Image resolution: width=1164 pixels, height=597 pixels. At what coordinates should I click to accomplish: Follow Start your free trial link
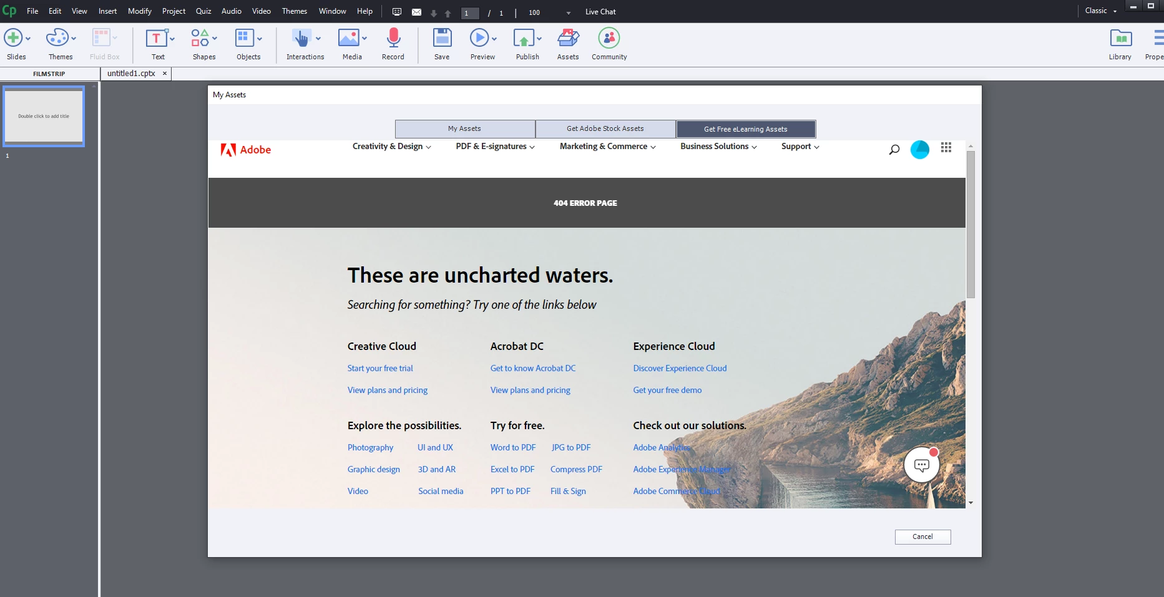(x=380, y=369)
